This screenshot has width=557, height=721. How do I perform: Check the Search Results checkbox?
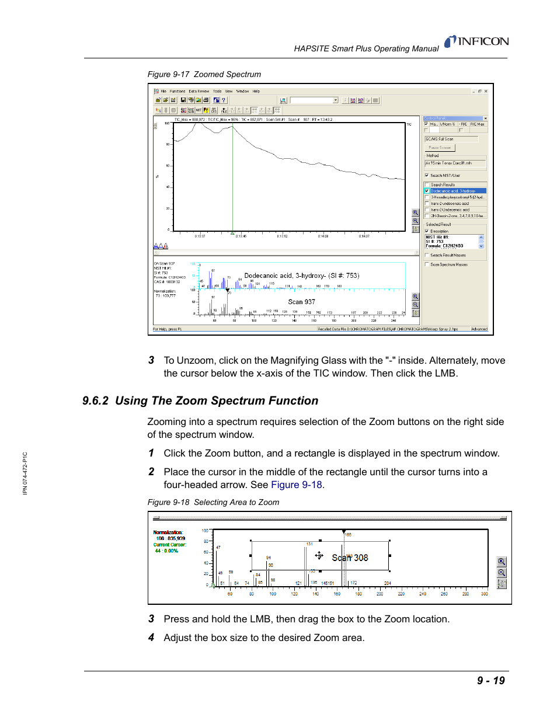pyautogui.click(x=427, y=184)
